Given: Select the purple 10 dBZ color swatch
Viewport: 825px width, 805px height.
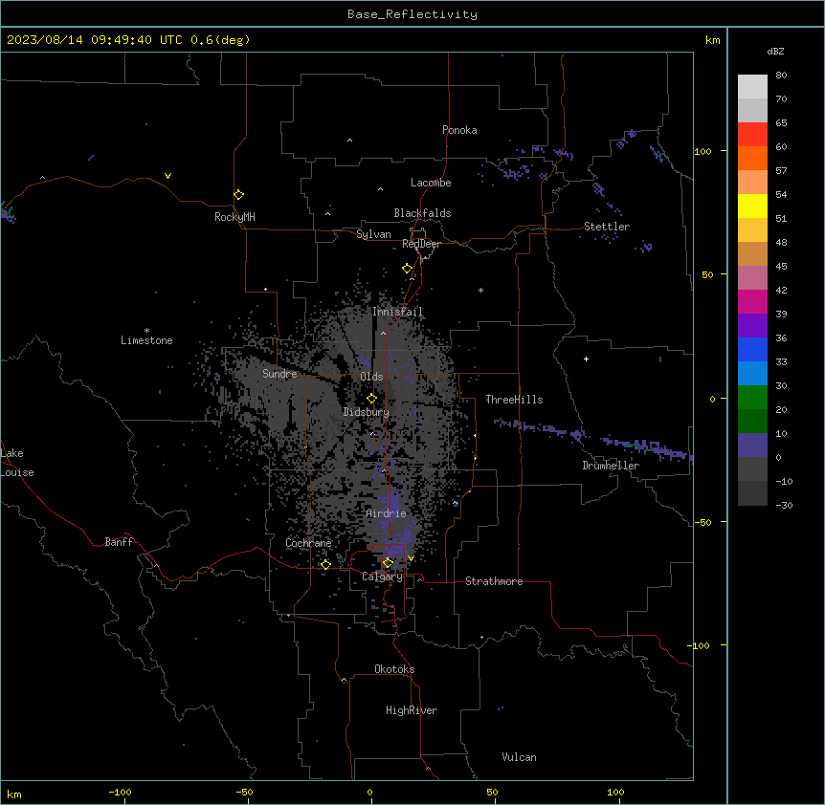Looking at the screenshot, I should pyautogui.click(x=752, y=446).
